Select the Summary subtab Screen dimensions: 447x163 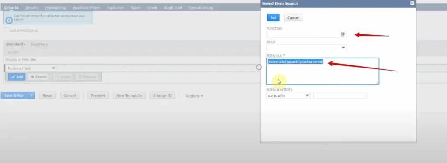(39, 44)
